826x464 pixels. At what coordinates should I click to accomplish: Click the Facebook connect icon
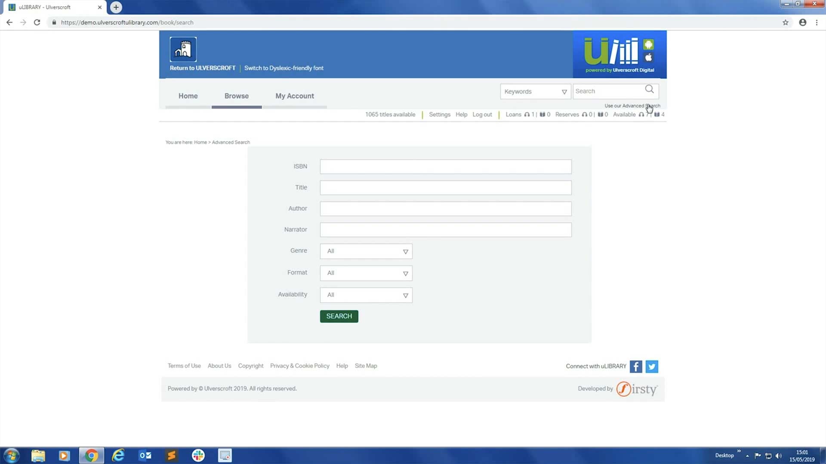(x=635, y=366)
